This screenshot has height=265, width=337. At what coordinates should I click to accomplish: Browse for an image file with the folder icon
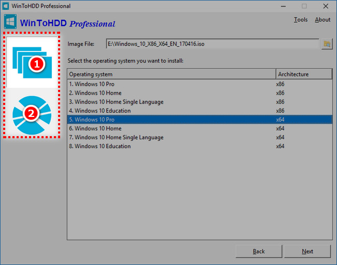327,44
